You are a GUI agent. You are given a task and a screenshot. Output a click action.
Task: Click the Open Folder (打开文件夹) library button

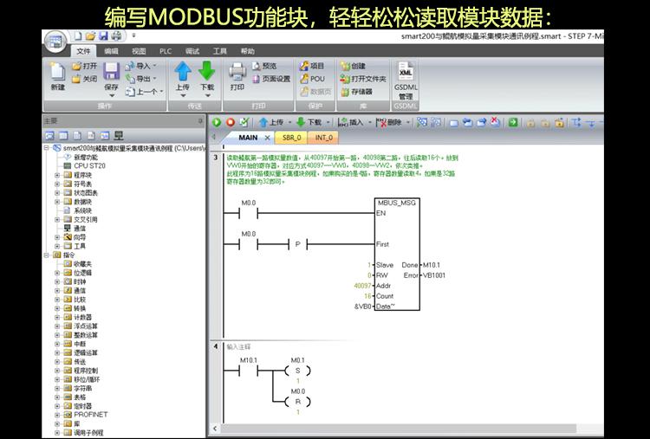click(363, 79)
